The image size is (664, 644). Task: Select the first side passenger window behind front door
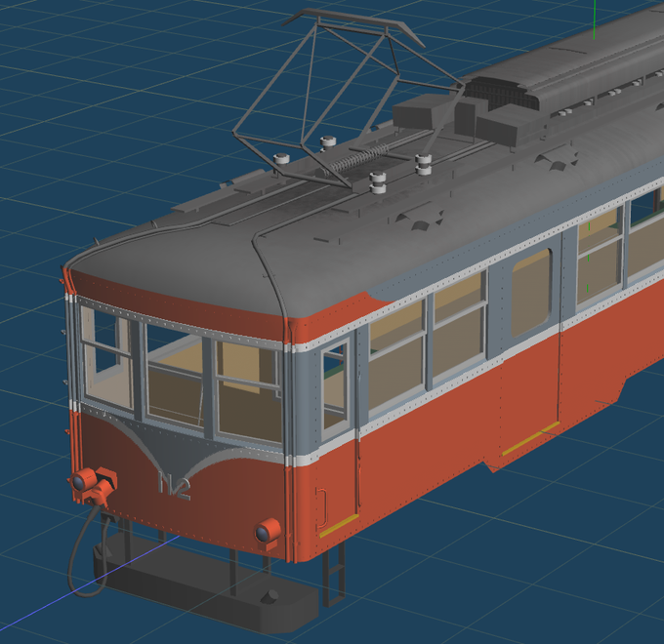pos(396,355)
